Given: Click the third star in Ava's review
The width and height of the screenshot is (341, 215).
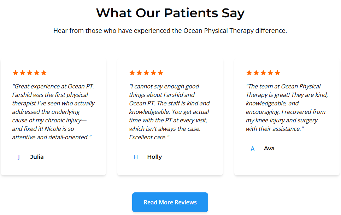Looking at the screenshot, I should click(x=263, y=73).
